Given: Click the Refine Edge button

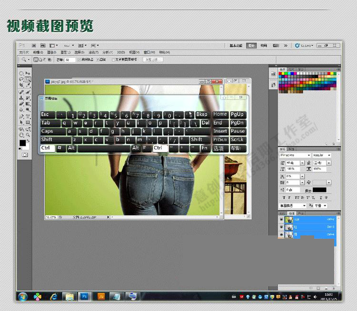Looking at the screenshot, I should pos(153,59).
